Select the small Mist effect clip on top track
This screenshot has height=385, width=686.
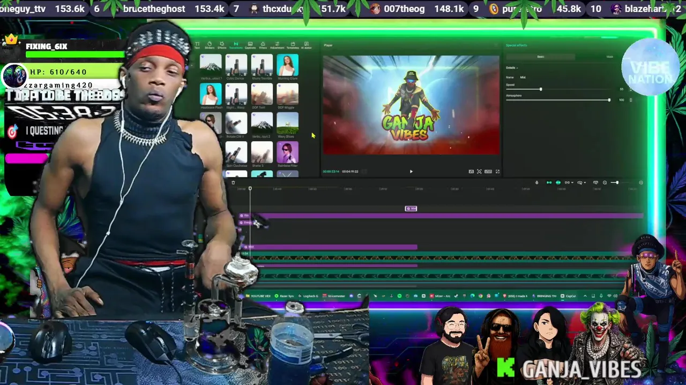pyautogui.click(x=411, y=209)
